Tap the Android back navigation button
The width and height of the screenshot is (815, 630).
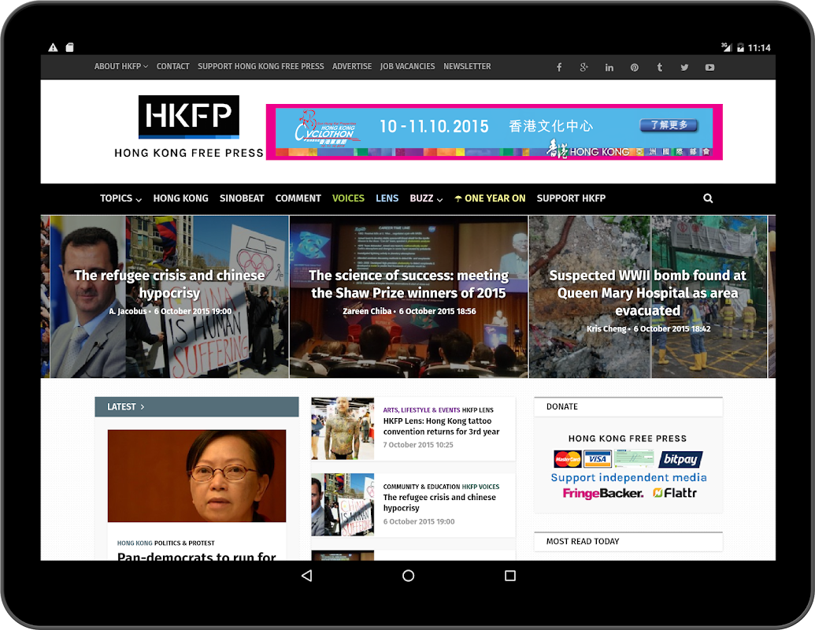(306, 576)
